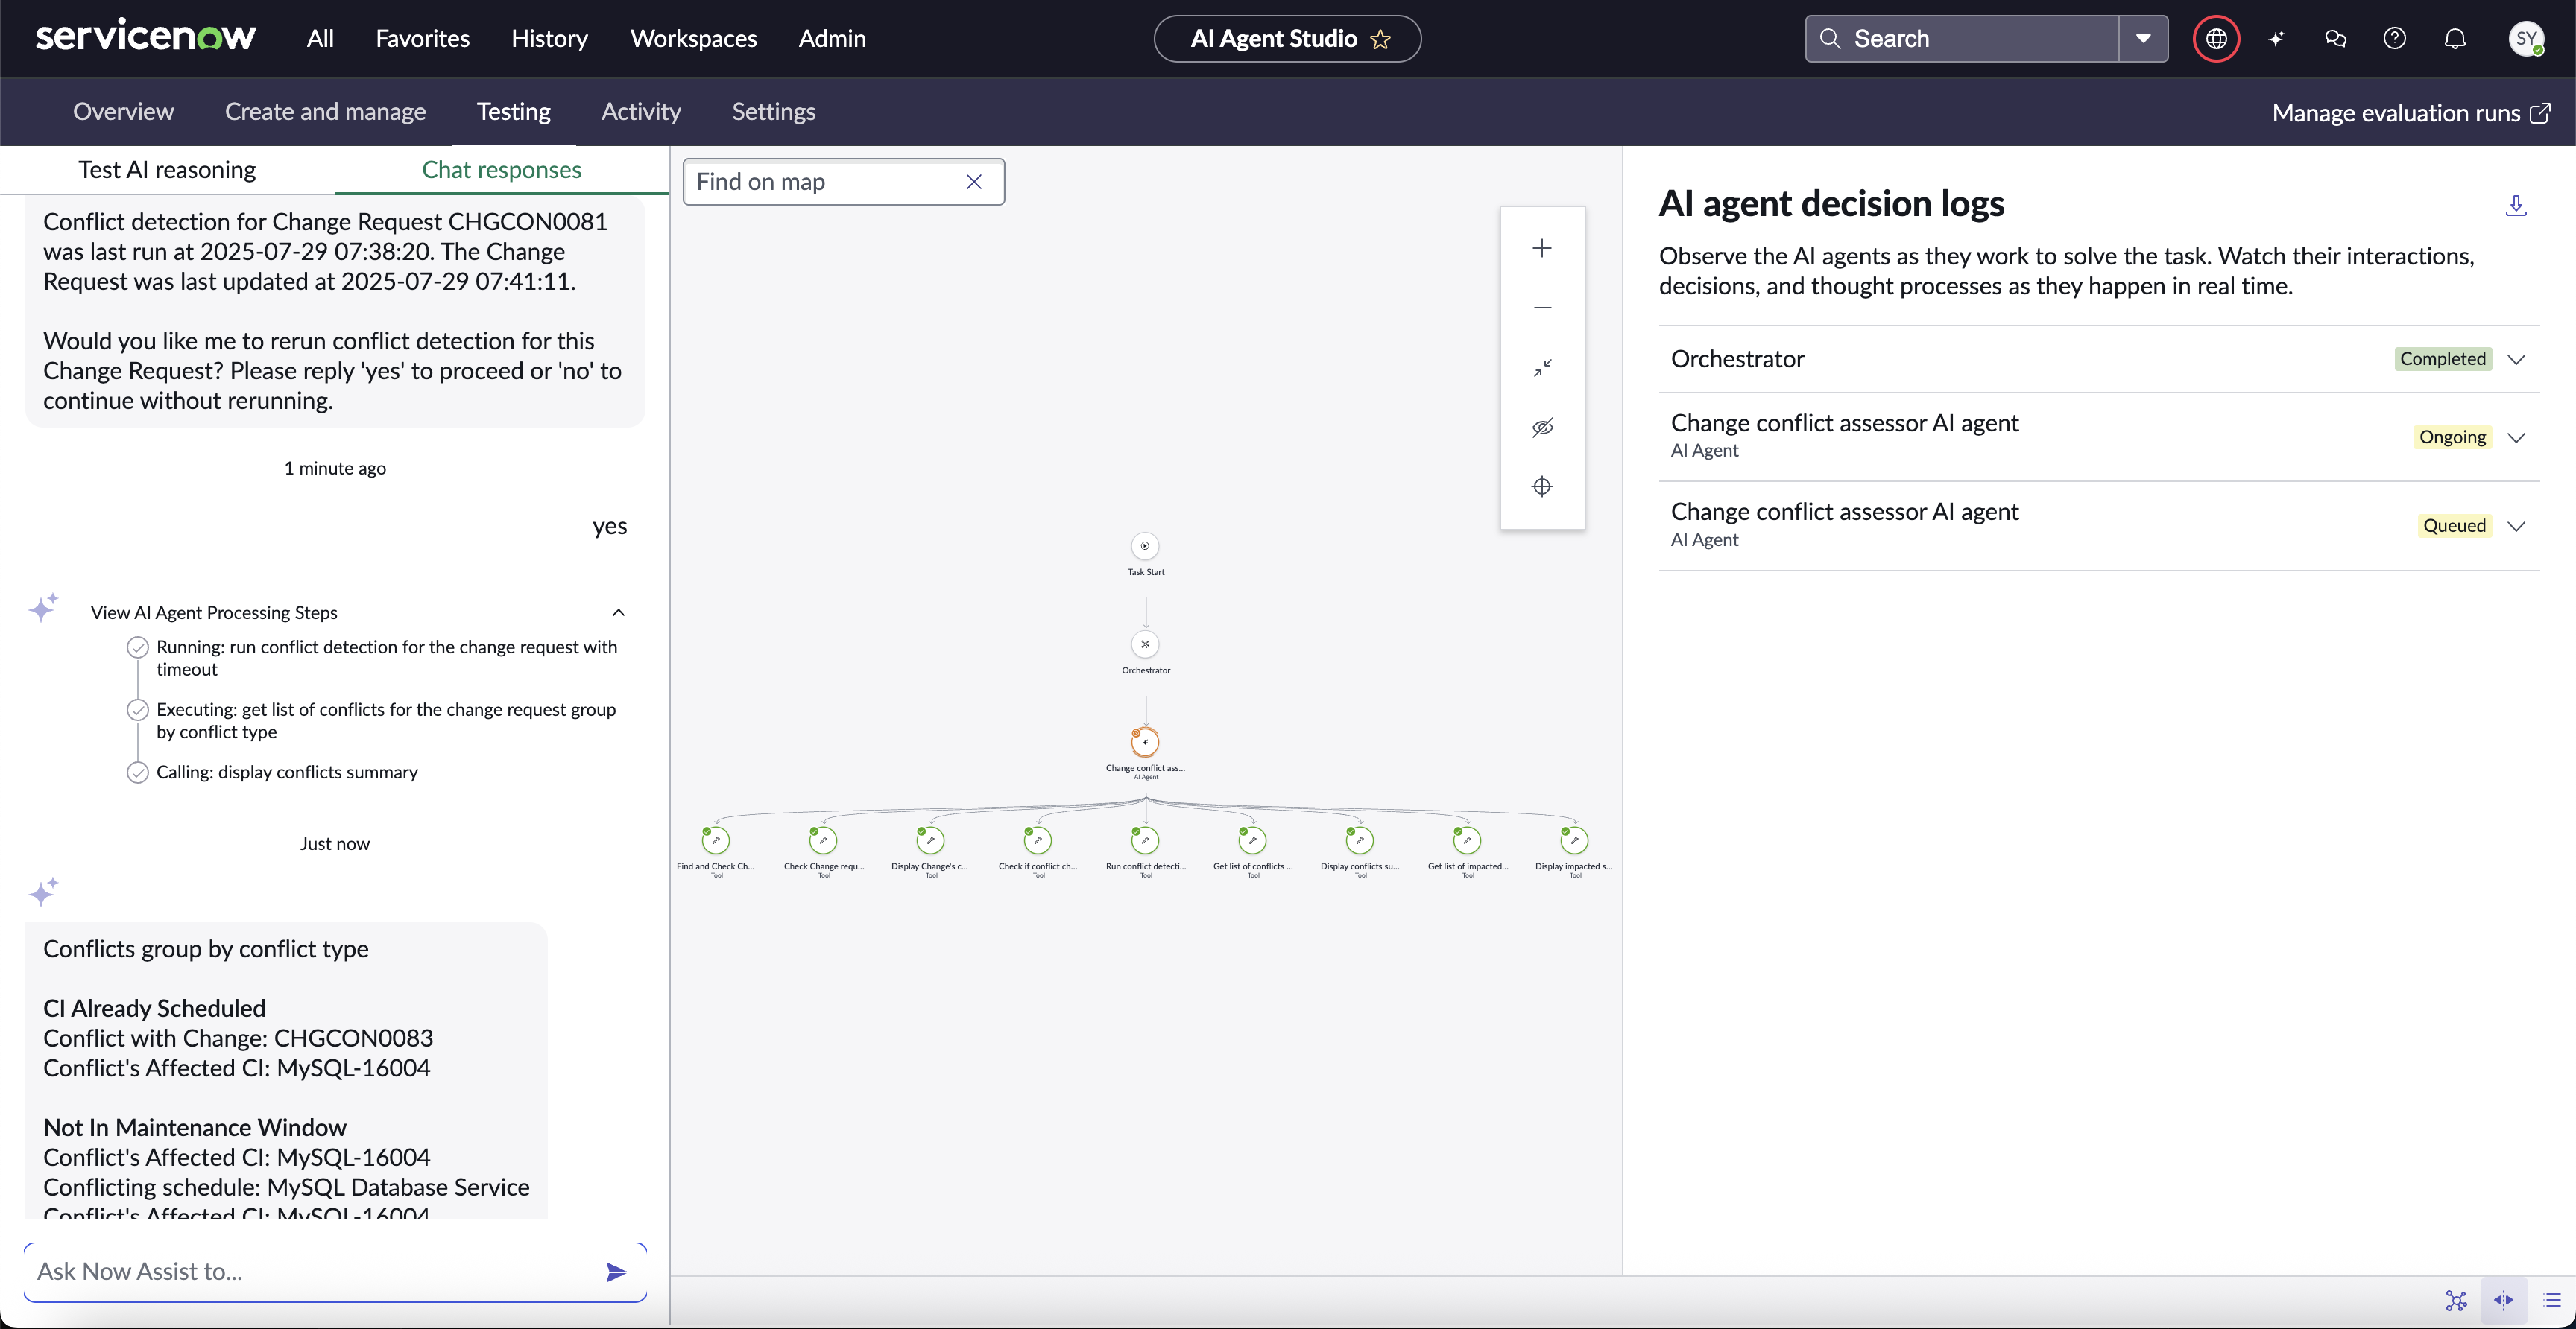Click the "CI Already Scheduled" heading

coord(154,1008)
